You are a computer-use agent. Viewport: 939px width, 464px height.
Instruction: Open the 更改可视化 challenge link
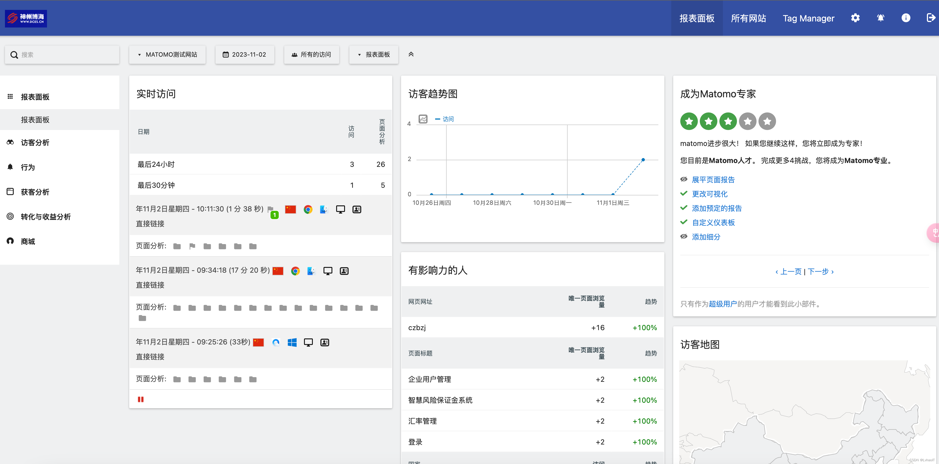point(709,194)
